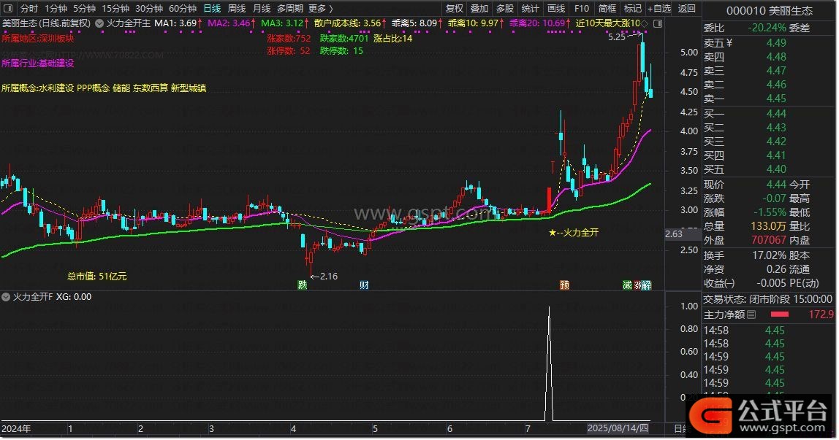Image resolution: width=839 pixels, height=440 pixels.
Task: Click the 解 event marker below chart
Action: 647,285
